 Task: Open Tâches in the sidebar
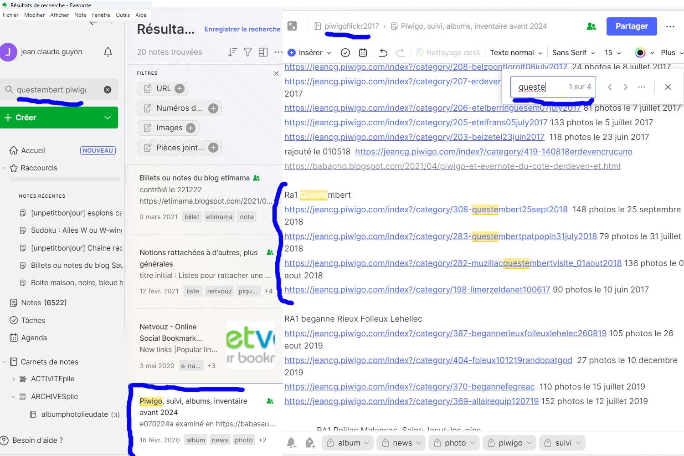[x=33, y=320]
